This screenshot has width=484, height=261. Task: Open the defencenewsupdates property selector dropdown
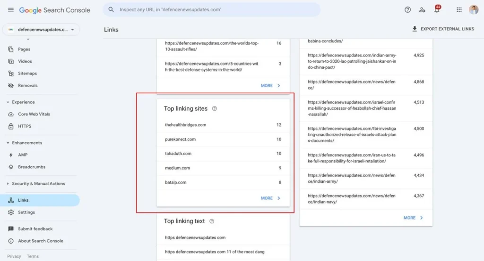point(41,30)
